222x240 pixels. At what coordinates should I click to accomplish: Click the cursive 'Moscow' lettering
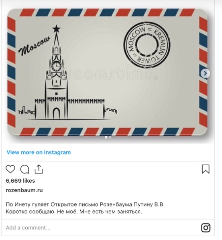click(35, 45)
